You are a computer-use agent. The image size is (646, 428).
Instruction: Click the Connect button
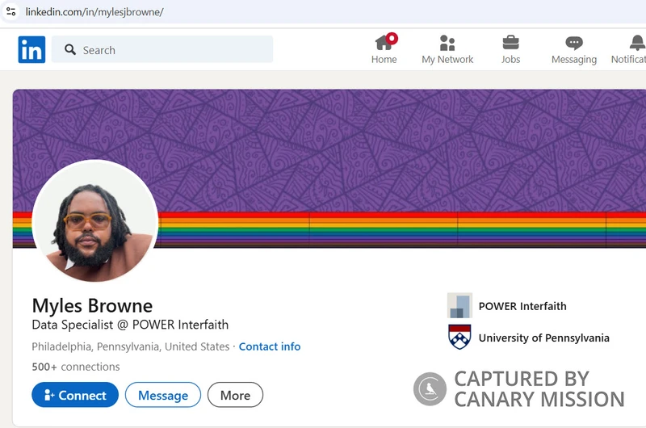75,395
